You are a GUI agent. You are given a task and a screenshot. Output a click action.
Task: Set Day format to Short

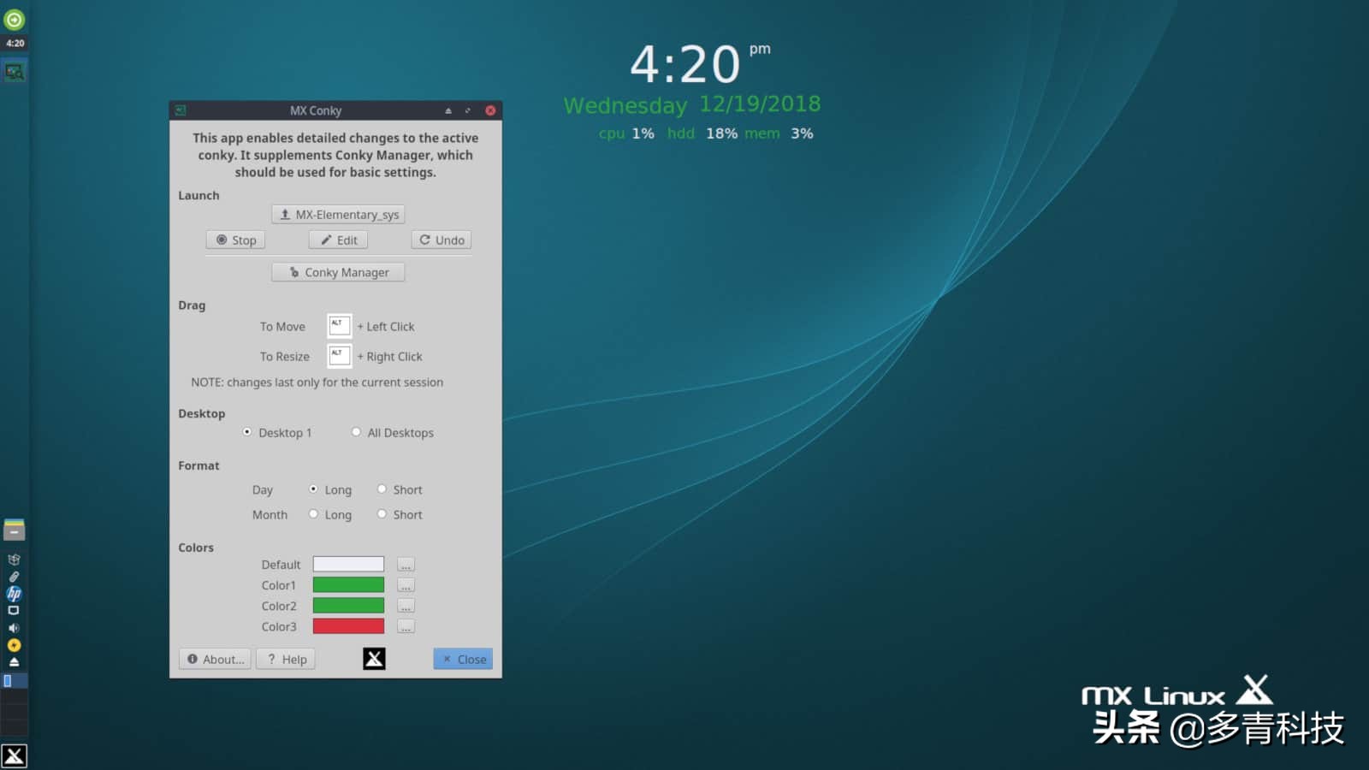click(382, 489)
